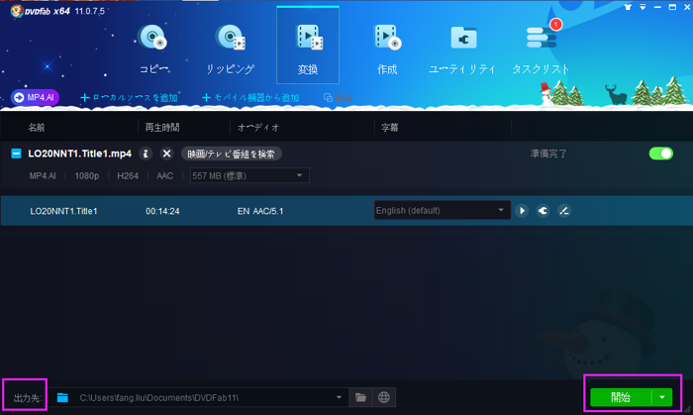This screenshot has width=693, height=415.
Task: Open the 557 MB output size dropdown
Action: click(x=249, y=175)
